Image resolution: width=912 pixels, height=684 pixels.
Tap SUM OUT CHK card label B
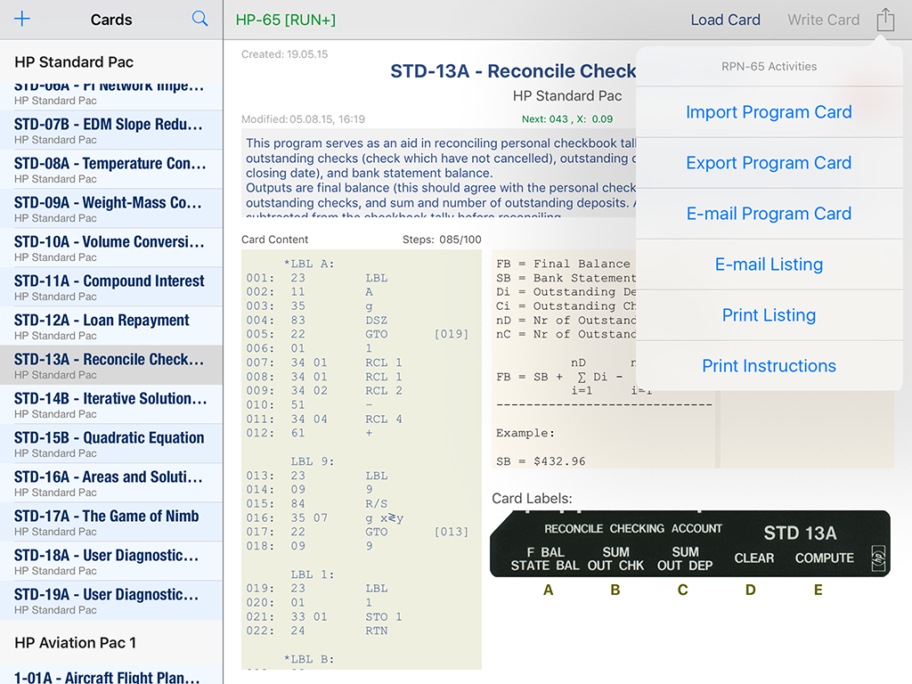[615, 559]
